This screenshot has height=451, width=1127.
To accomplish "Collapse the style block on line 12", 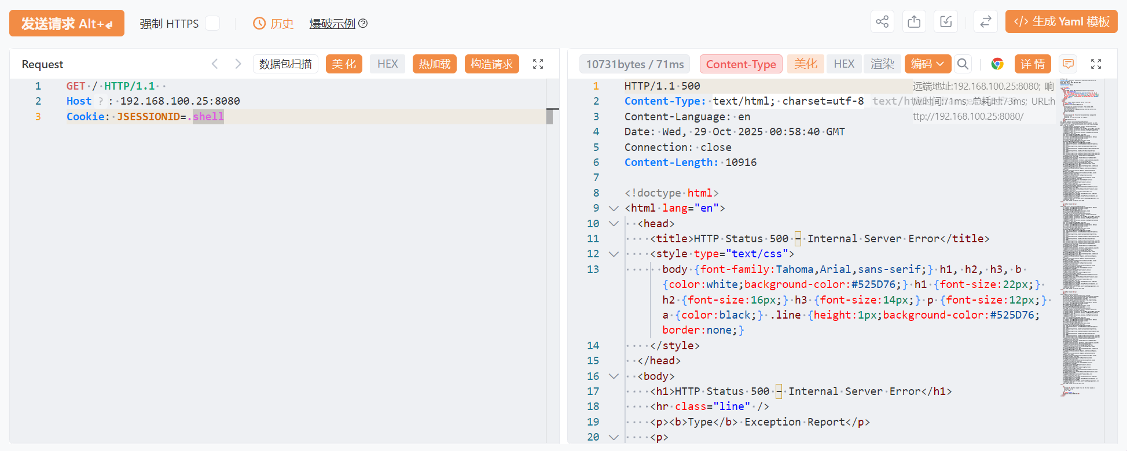I will (614, 254).
